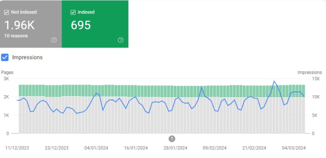Open help icon on Indexed card
Viewport: 326px width, 158px height.
click(x=121, y=40)
